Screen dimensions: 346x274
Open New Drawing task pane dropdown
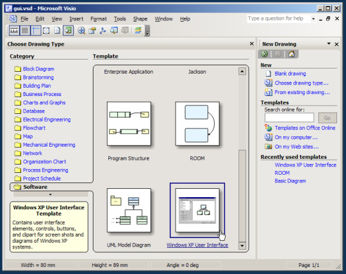(x=329, y=44)
